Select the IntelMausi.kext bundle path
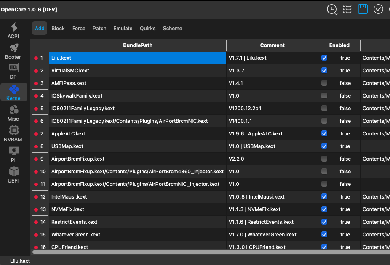 tap(138, 197)
